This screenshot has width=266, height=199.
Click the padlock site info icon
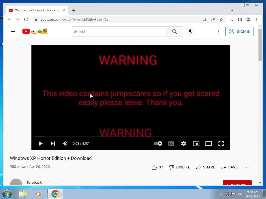[36, 19]
